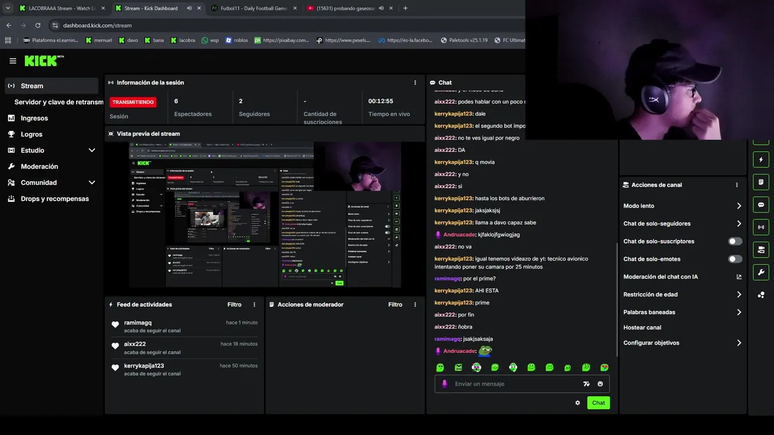Screen dimensions: 774x435
Task: Select Stream in the sidebar
Action: click(x=51, y=86)
